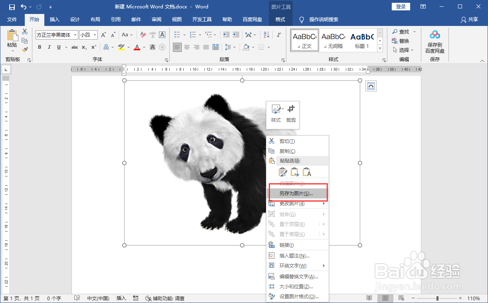Click the zoom slider handle
Viewport: 488px width, 303px height.
pos(437,298)
